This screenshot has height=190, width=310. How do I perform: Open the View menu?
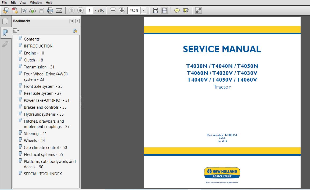pos(23,3)
